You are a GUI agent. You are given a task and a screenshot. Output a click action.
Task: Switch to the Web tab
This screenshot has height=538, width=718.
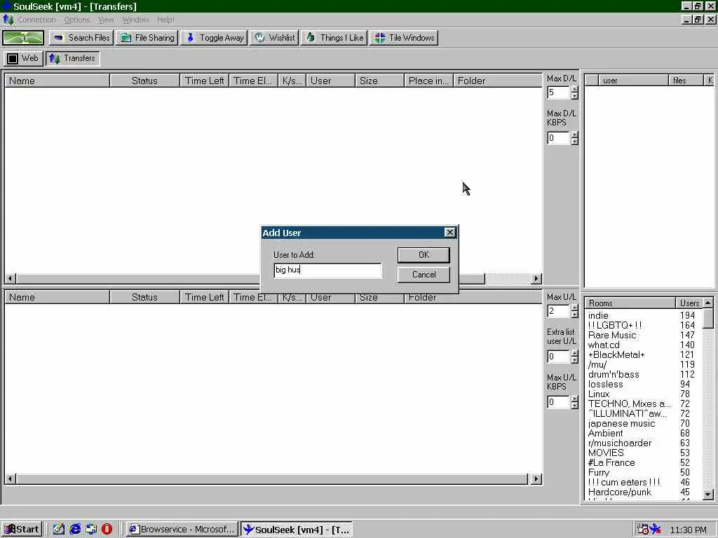pos(23,58)
